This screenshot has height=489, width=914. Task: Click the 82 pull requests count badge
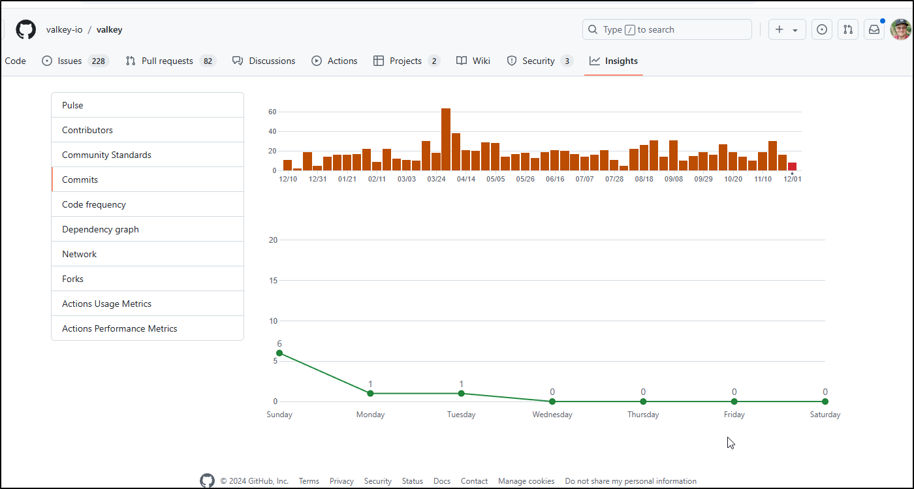208,61
